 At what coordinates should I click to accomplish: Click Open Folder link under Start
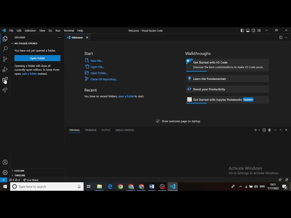pos(99,73)
